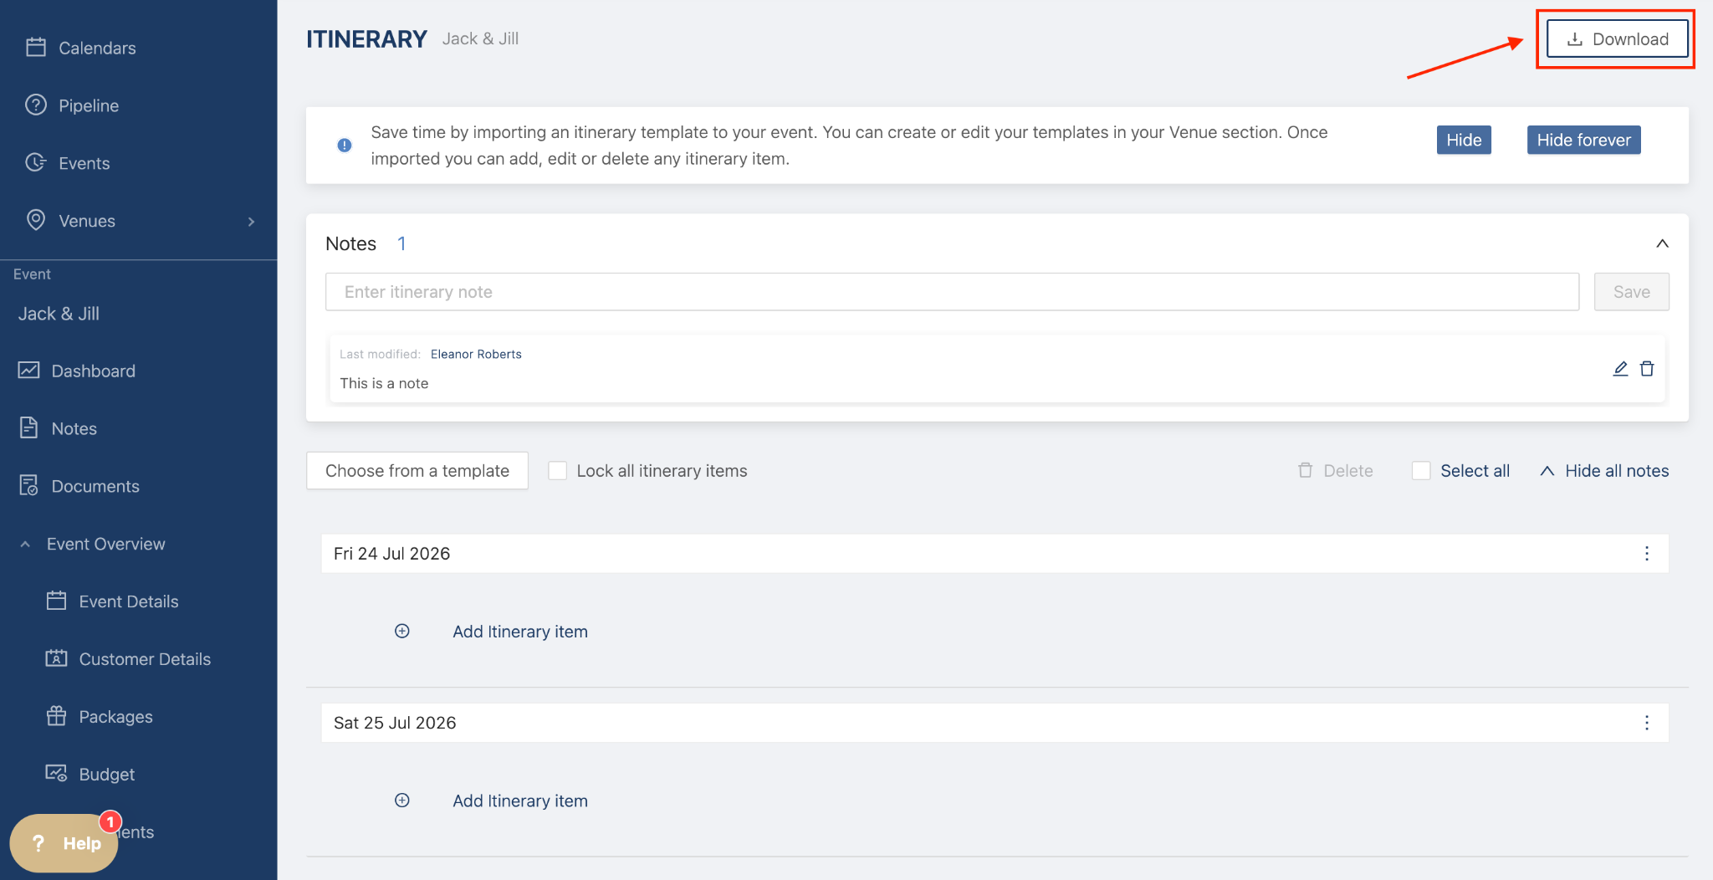Open Pipeline in the sidebar
The image size is (1713, 880).
tap(88, 106)
